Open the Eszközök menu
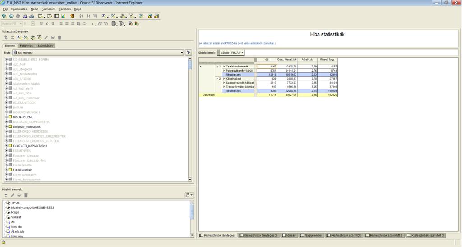Screen dimensions: 462x247 pos(65,9)
